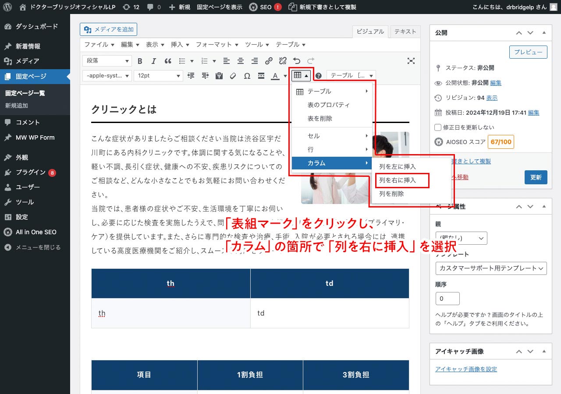Open the '行' submenu
This screenshot has height=394, width=561.
[332, 150]
